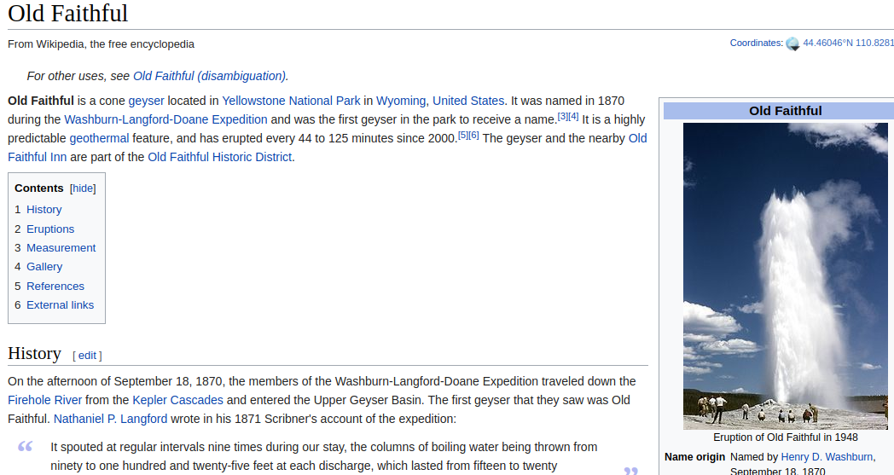Jump to Gallery in Contents
The image size is (894, 475).
(44, 267)
